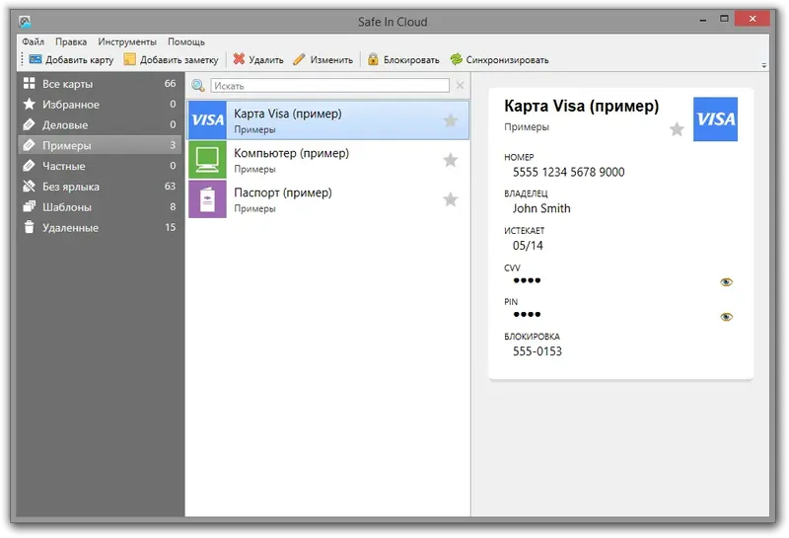Expand toolbar overflow arrow
This screenshot has height=538, width=789.
pyautogui.click(x=763, y=65)
